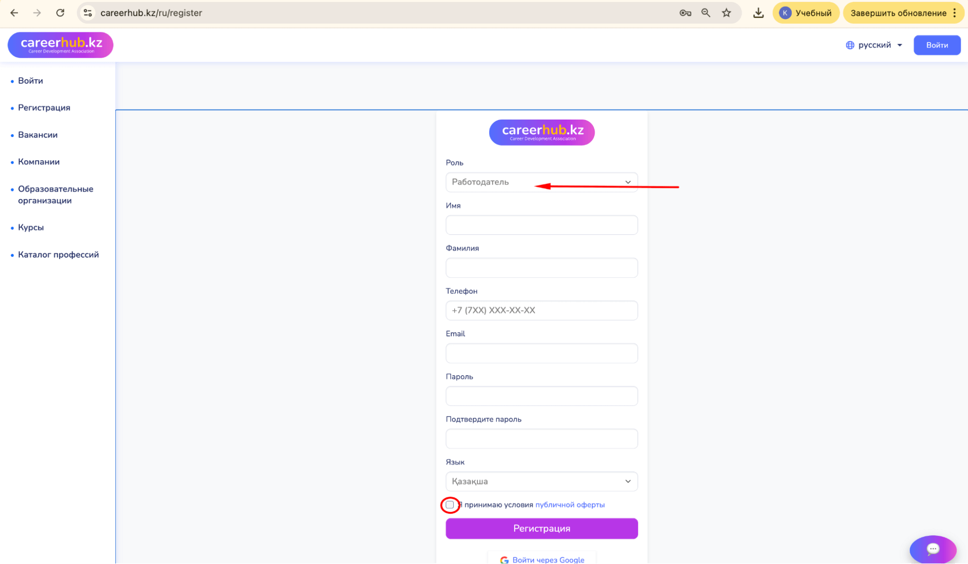Viewport: 968px width, 564px height.
Task: Click the password key icon
Action: pyautogui.click(x=685, y=13)
